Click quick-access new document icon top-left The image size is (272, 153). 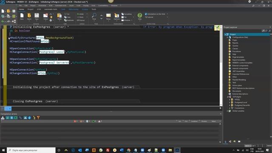(3, 11)
